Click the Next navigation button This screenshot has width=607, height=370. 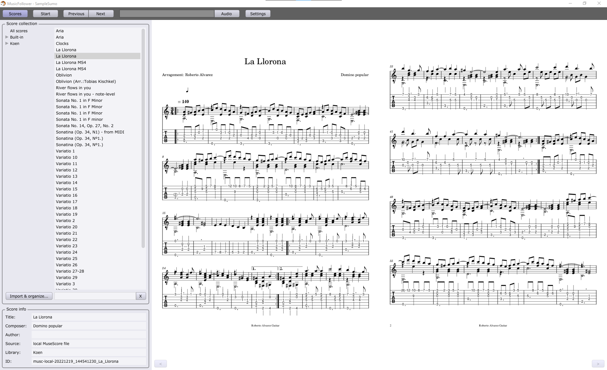[x=101, y=14]
